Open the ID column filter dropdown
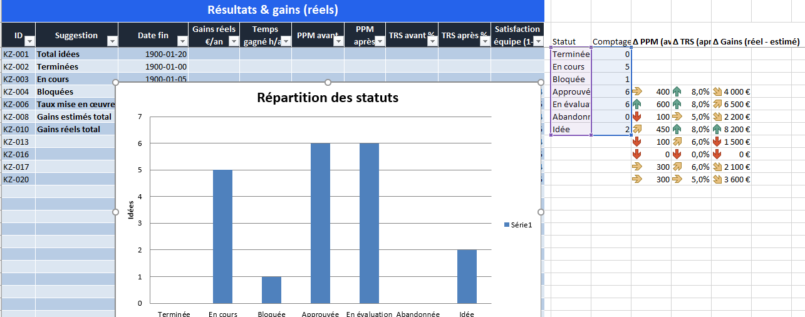Viewport: 805px width, 317px height. (29, 41)
